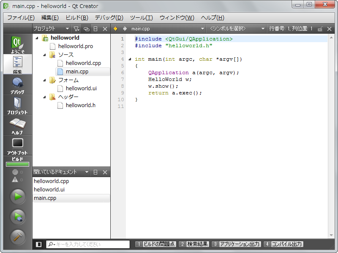
Task: Click the green Run button
Action: (x=18, y=196)
